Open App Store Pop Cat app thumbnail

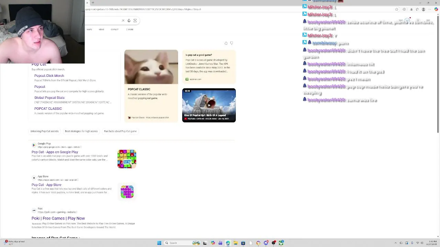127,192
